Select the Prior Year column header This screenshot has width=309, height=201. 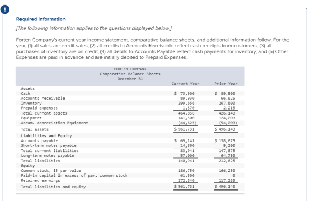(x=226, y=84)
